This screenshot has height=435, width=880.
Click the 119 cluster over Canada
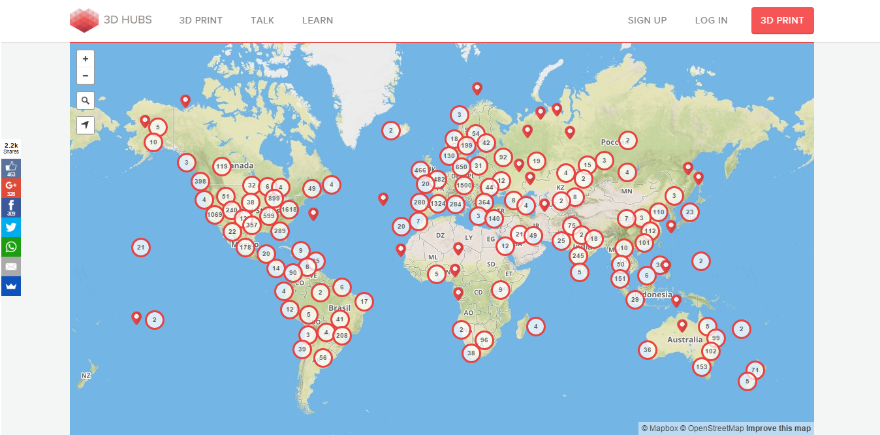222,167
